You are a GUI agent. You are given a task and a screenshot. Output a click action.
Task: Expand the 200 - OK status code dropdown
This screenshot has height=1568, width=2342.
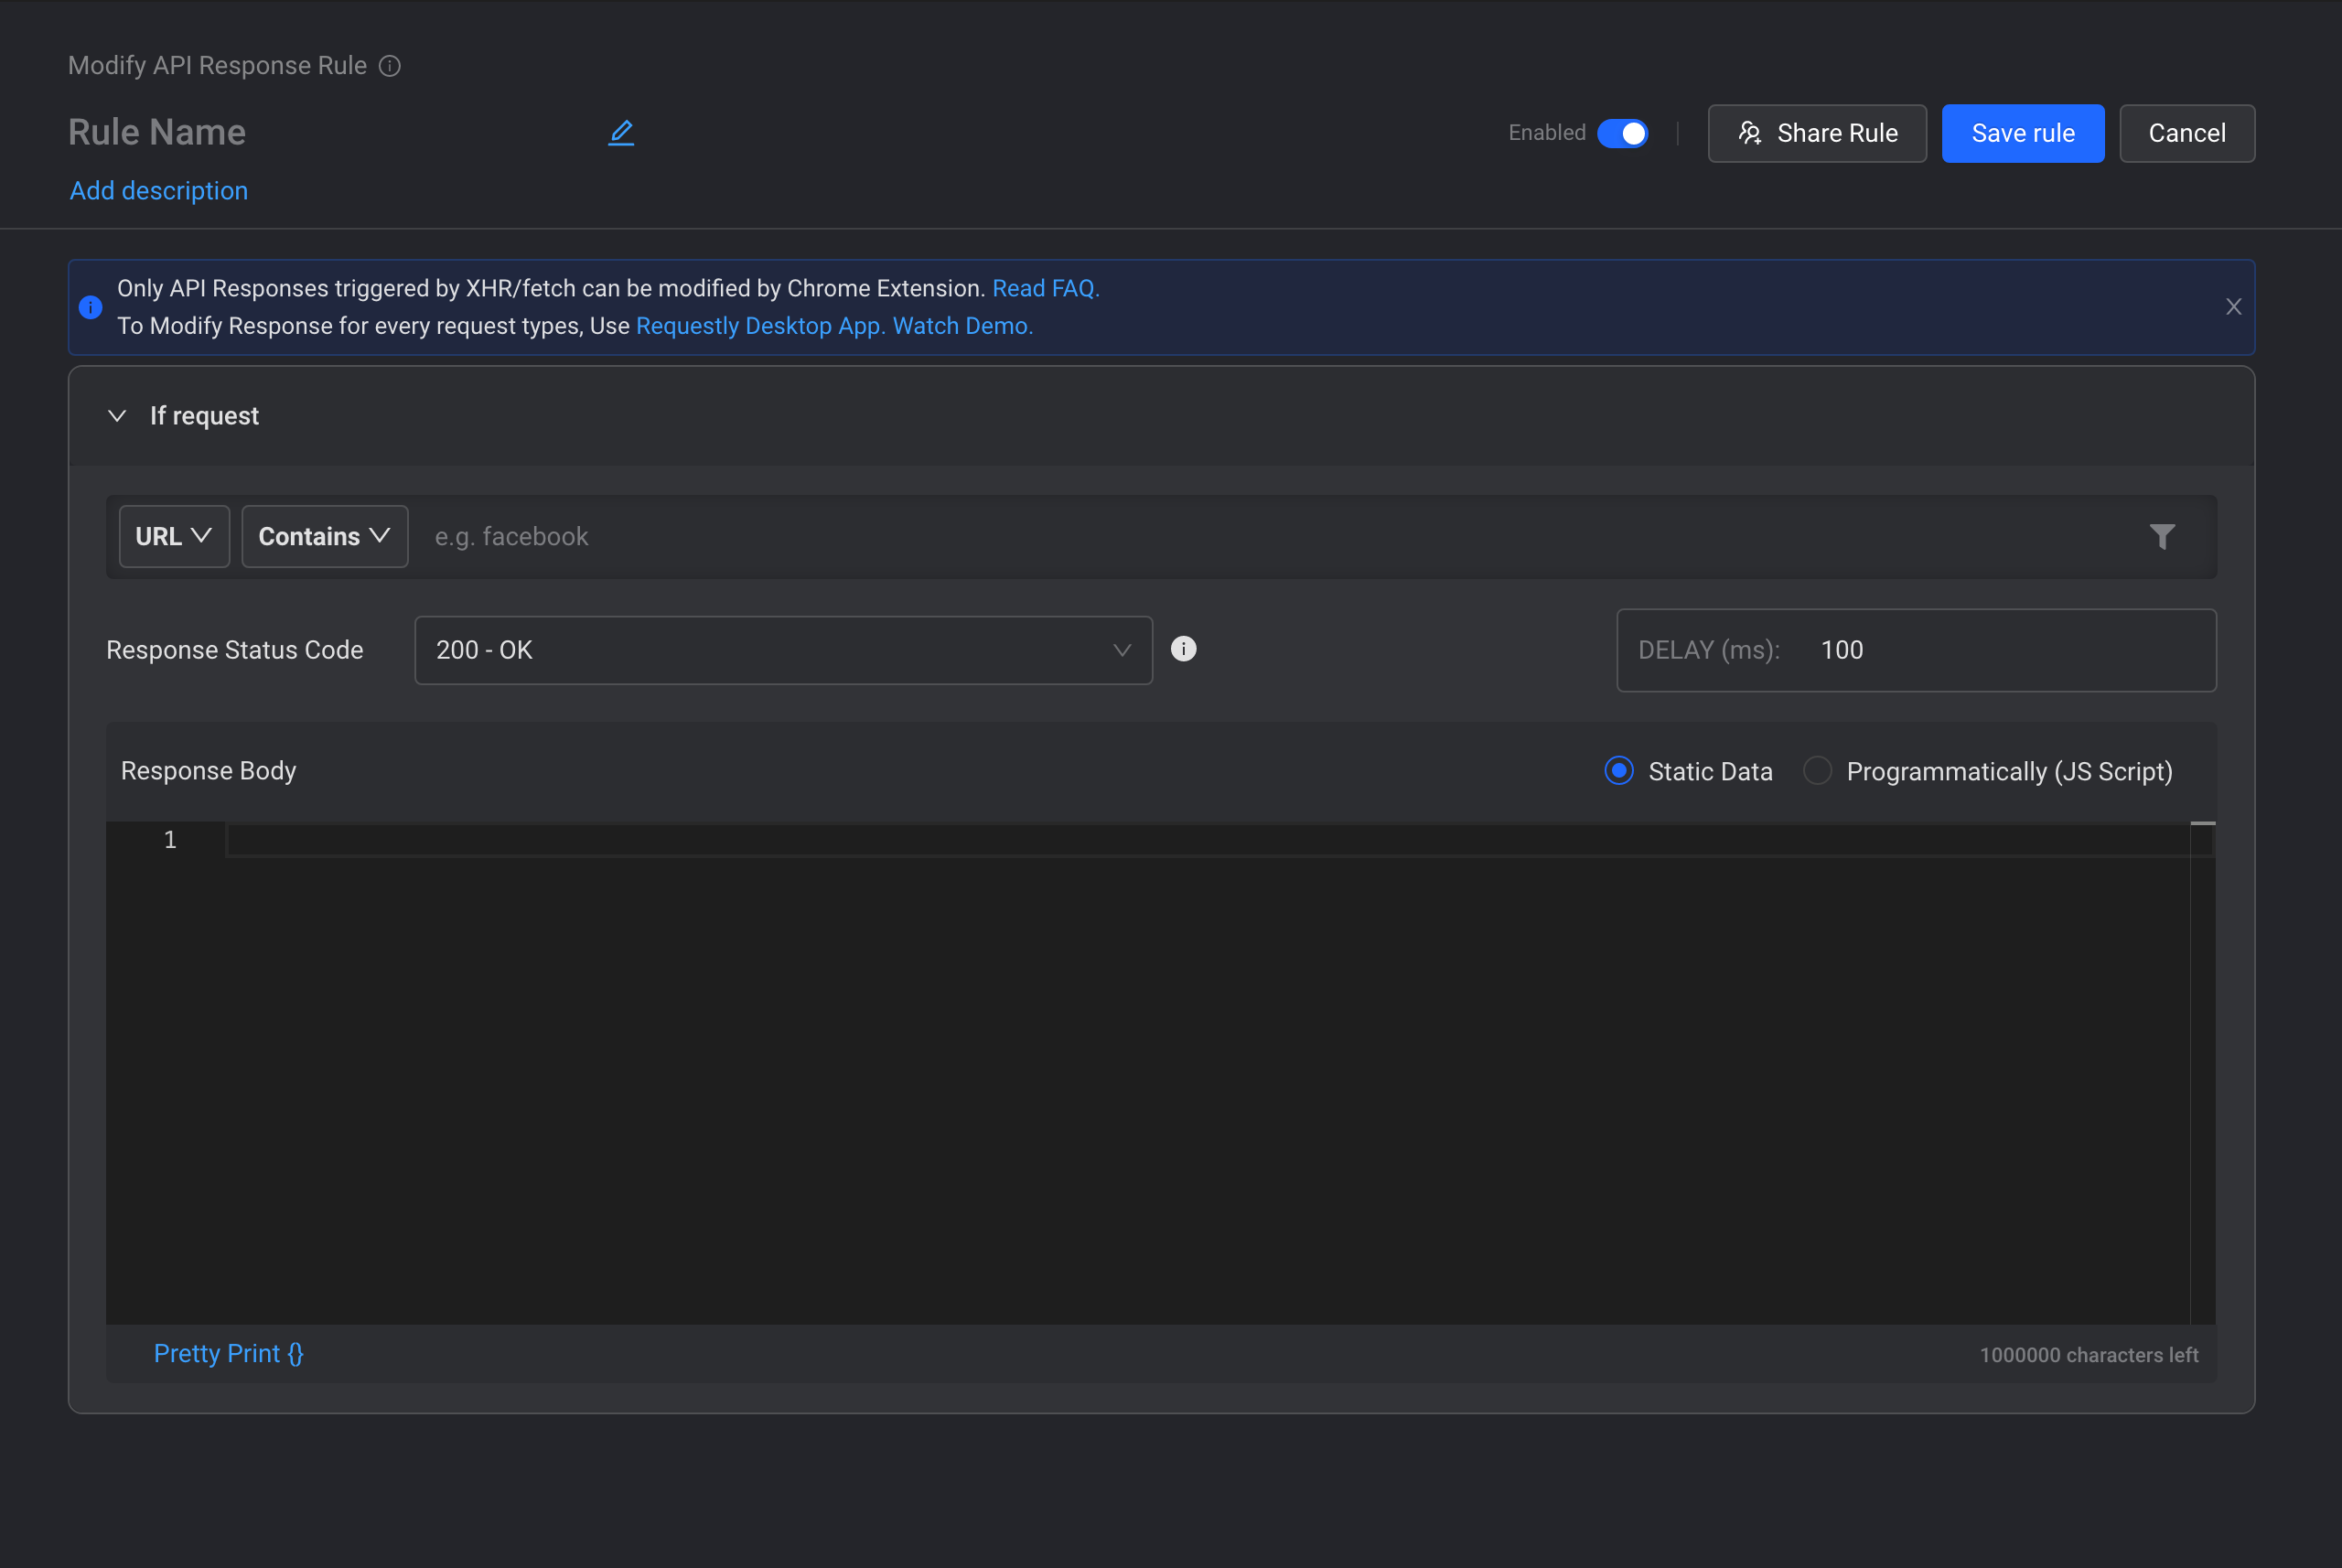[783, 650]
